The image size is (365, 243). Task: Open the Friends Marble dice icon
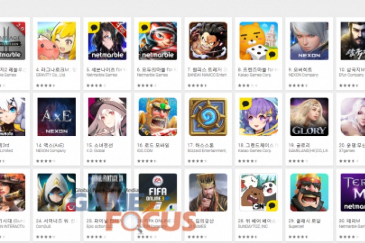259,41
